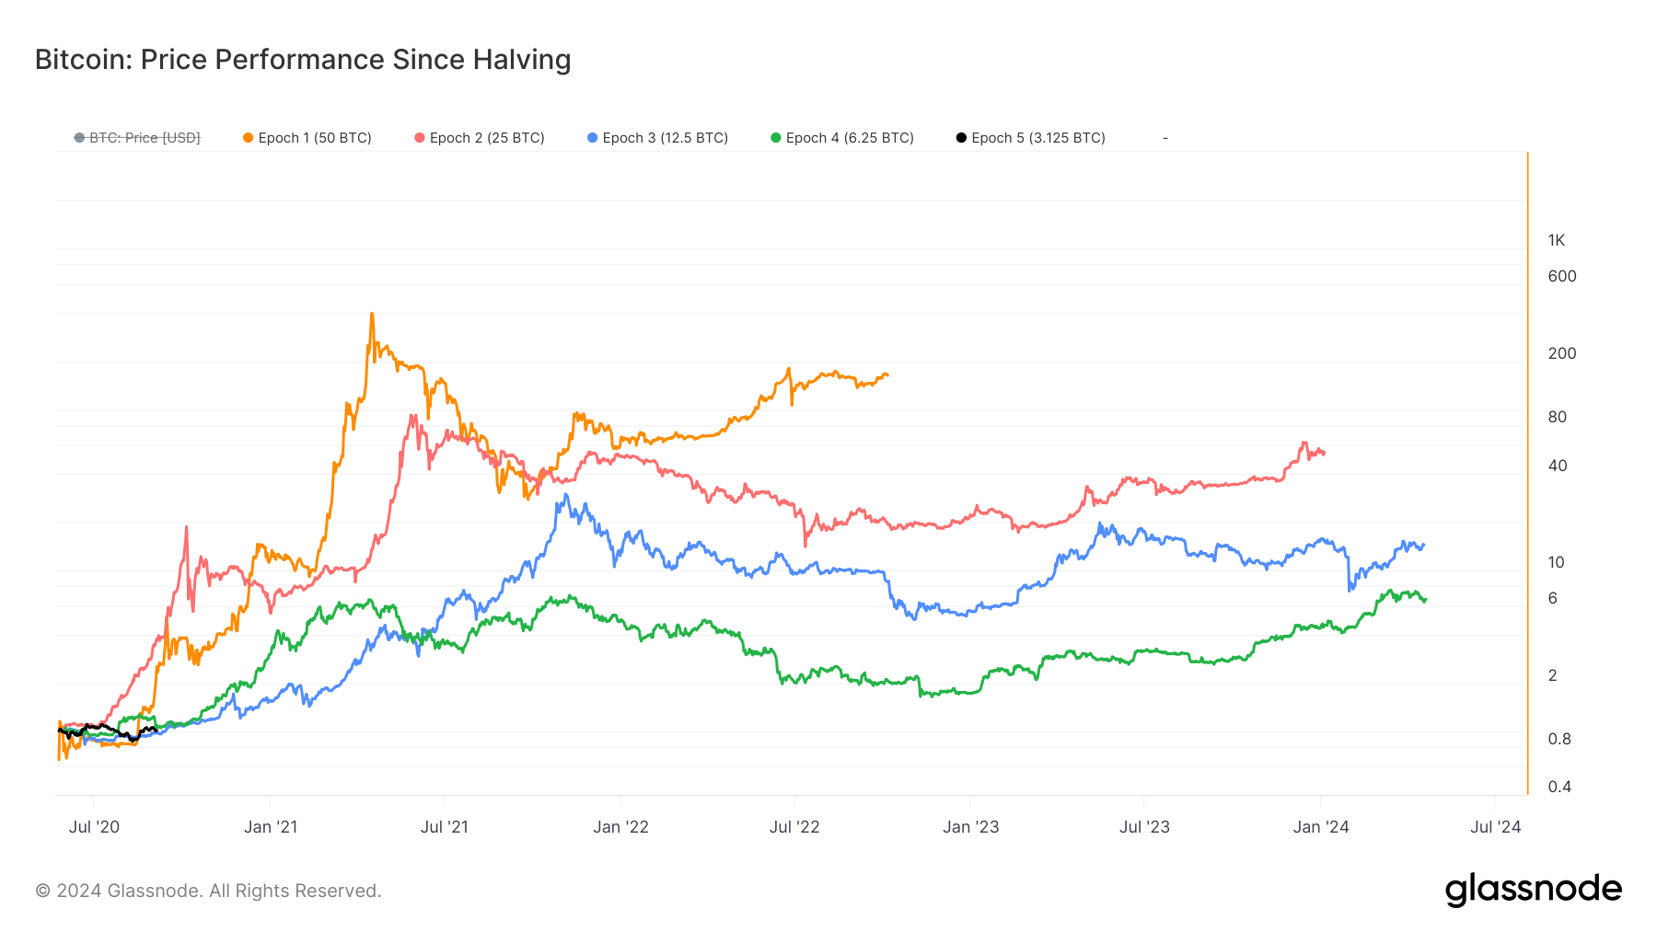
Task: Toggle Epoch 2 (25 BTC) series label
Action: [x=487, y=138]
